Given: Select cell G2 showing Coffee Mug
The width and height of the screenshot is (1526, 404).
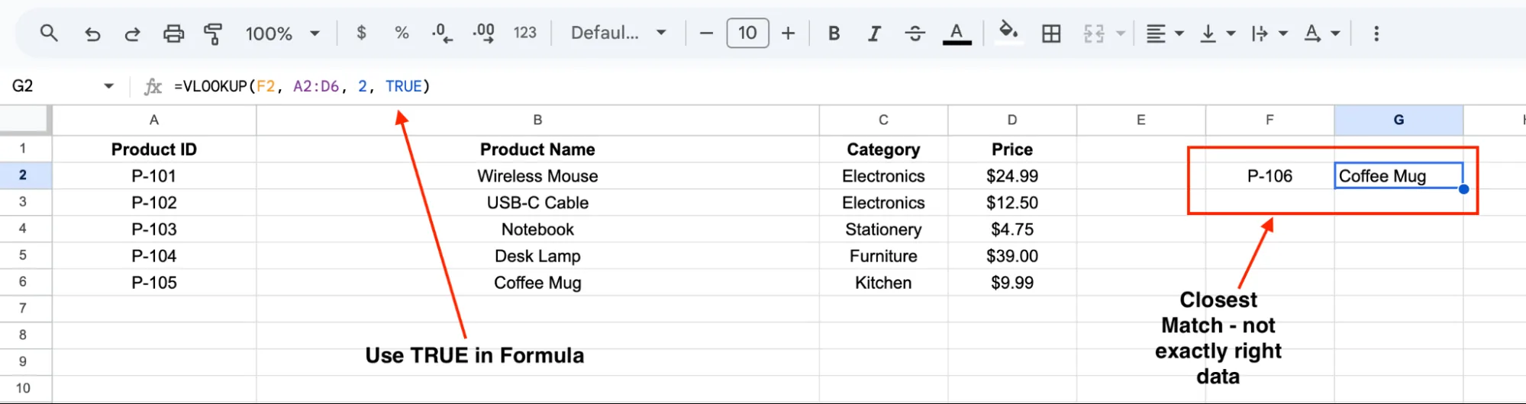Looking at the screenshot, I should point(1399,176).
